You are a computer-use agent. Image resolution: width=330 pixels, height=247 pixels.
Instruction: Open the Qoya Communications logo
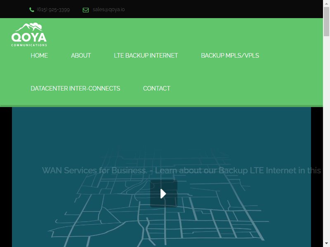(29, 35)
